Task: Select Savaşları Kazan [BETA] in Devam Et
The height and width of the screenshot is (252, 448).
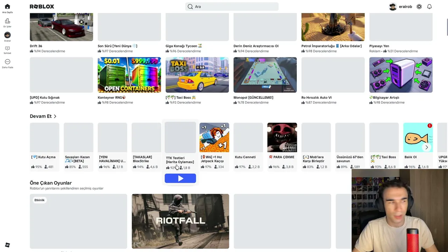Action: point(78,146)
